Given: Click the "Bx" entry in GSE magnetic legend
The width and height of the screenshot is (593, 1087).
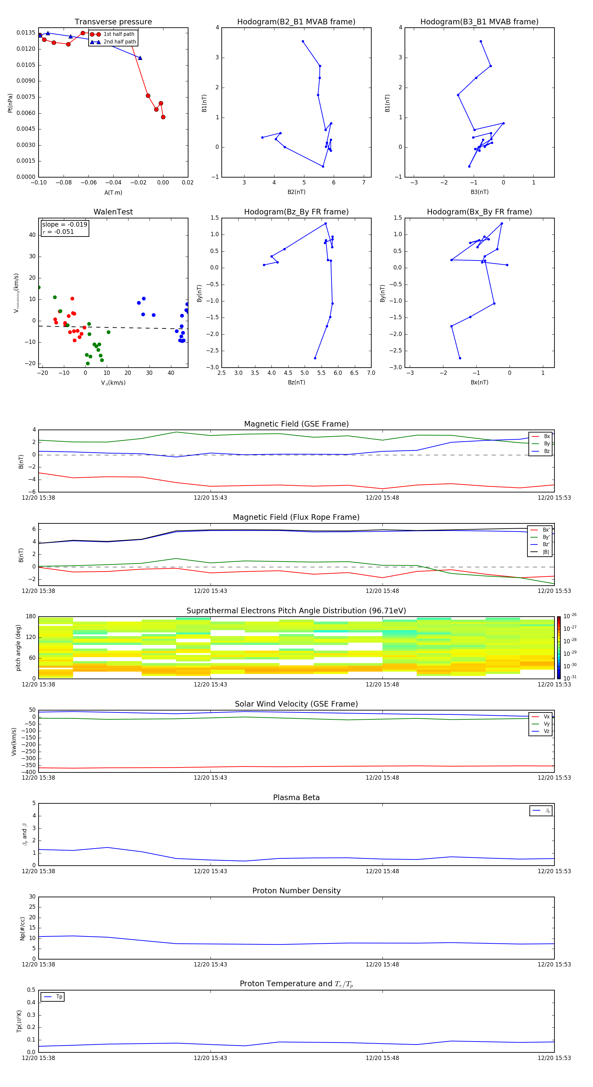Looking at the screenshot, I should pyautogui.click(x=541, y=437).
